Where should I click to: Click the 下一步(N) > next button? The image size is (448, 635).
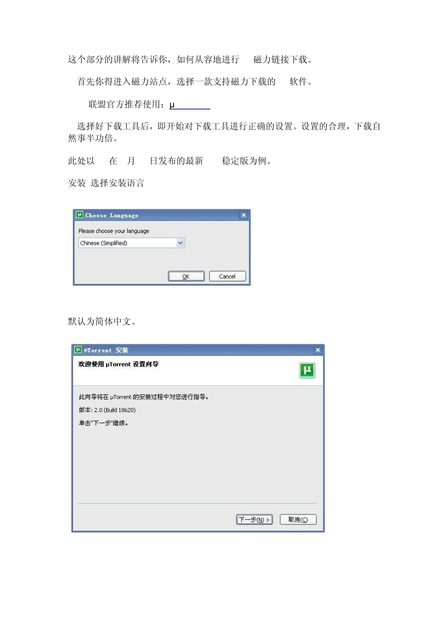(255, 520)
